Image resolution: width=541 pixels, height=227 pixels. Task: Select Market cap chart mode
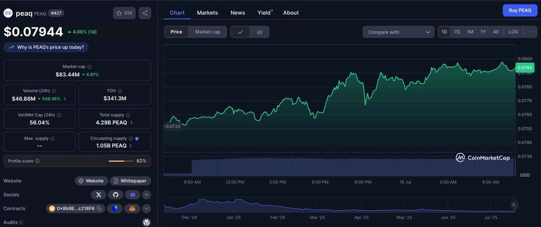click(208, 31)
